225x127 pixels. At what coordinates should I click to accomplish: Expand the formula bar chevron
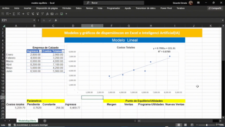[223, 20]
